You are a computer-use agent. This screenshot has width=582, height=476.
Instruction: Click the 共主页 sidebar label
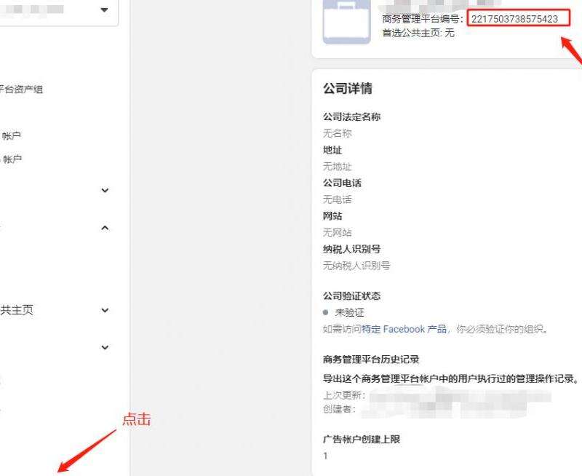(x=16, y=310)
